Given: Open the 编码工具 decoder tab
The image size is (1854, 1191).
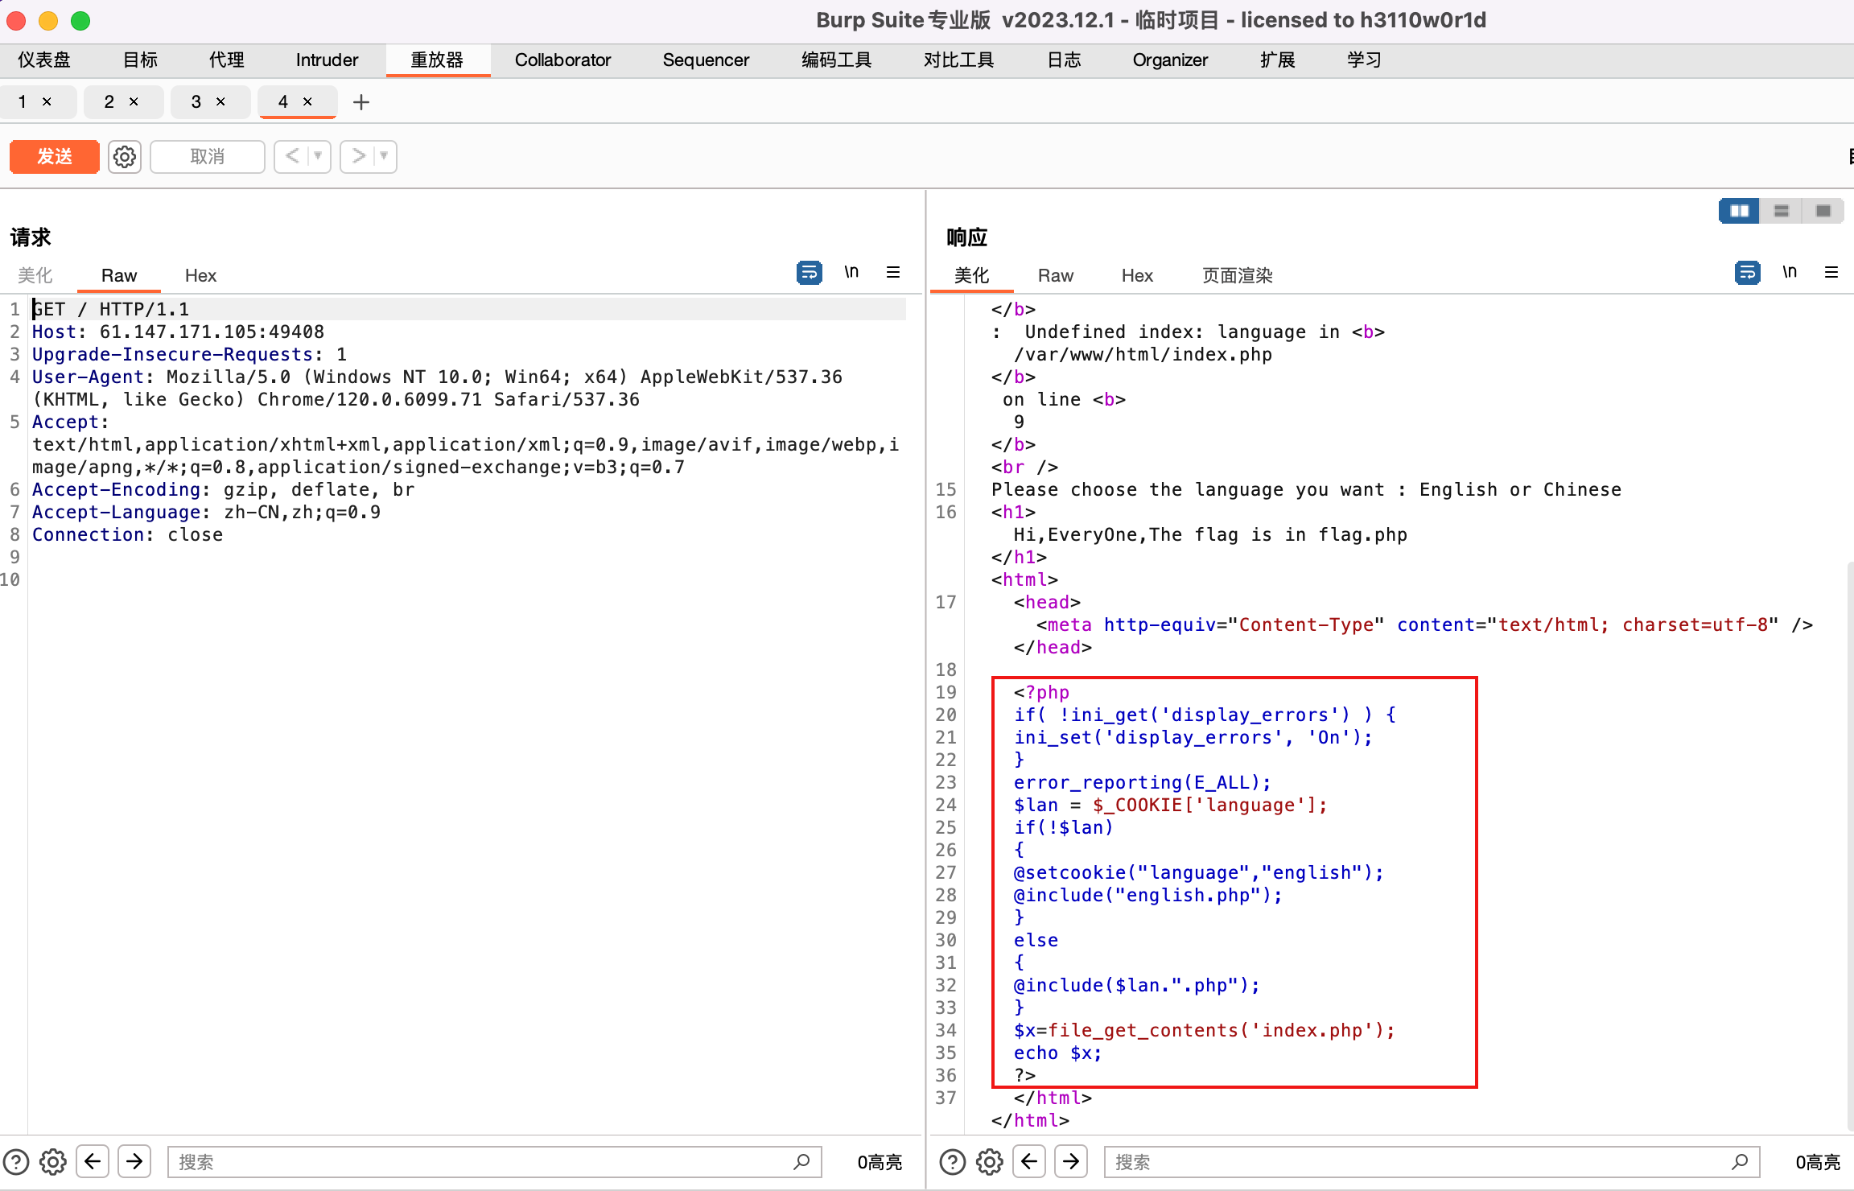Looking at the screenshot, I should pos(836,60).
